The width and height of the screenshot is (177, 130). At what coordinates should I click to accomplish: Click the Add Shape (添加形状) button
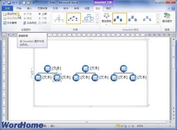coord(10,14)
